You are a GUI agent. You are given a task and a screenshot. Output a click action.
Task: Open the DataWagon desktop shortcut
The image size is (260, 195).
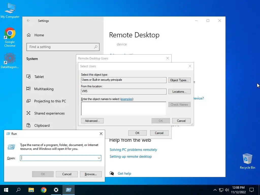click(x=10, y=60)
